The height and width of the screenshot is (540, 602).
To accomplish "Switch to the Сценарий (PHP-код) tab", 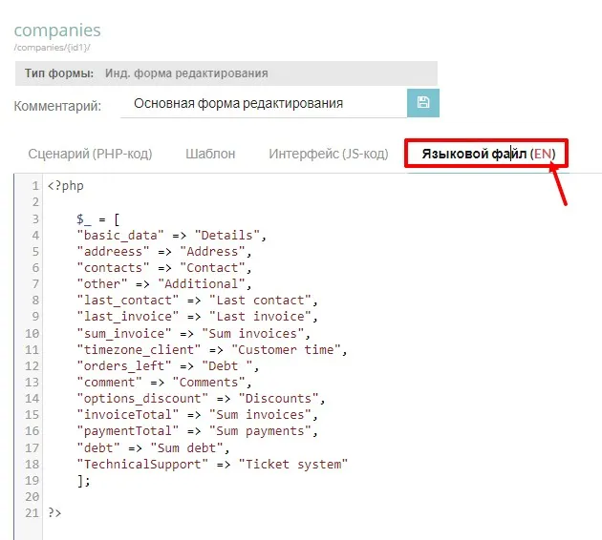I will (x=90, y=154).
